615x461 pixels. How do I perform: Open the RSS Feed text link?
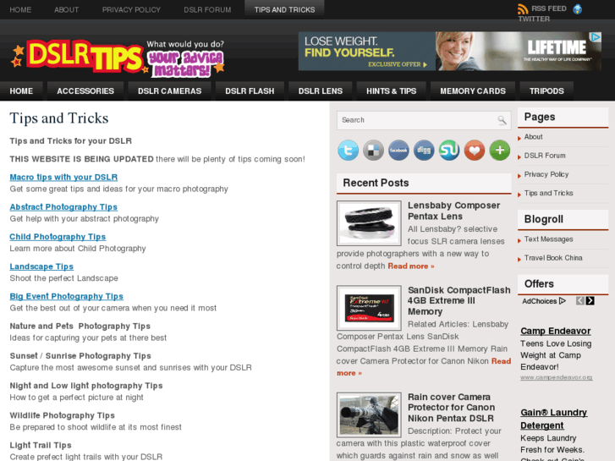pos(549,8)
